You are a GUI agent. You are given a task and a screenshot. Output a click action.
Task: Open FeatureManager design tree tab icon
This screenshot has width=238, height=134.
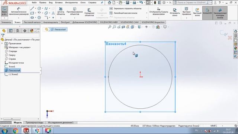(x=4, y=31)
